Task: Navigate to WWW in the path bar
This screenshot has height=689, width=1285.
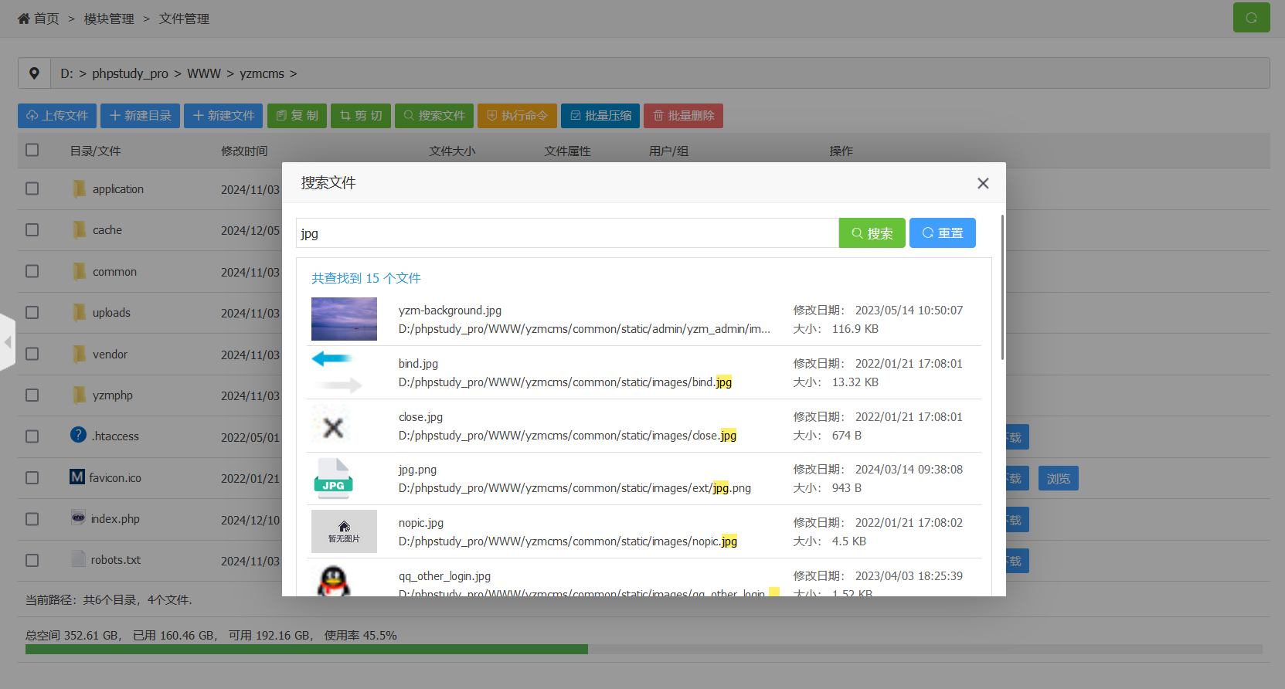Action: click(204, 73)
